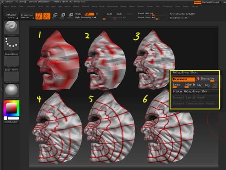Toggle the Zadd button
This screenshot has width=226, height=170.
109,14
